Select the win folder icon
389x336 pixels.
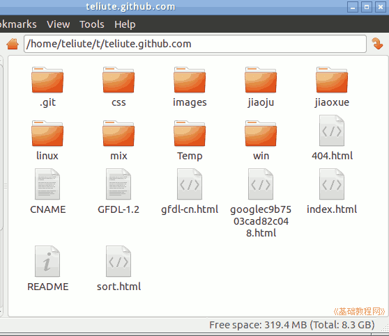(261, 133)
